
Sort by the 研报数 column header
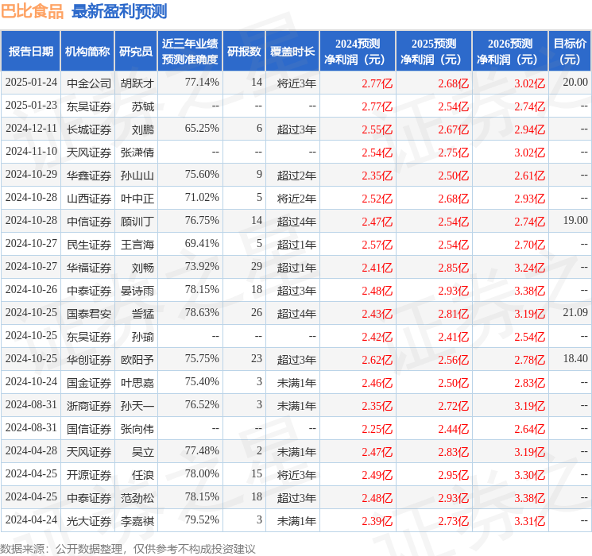[x=244, y=52]
